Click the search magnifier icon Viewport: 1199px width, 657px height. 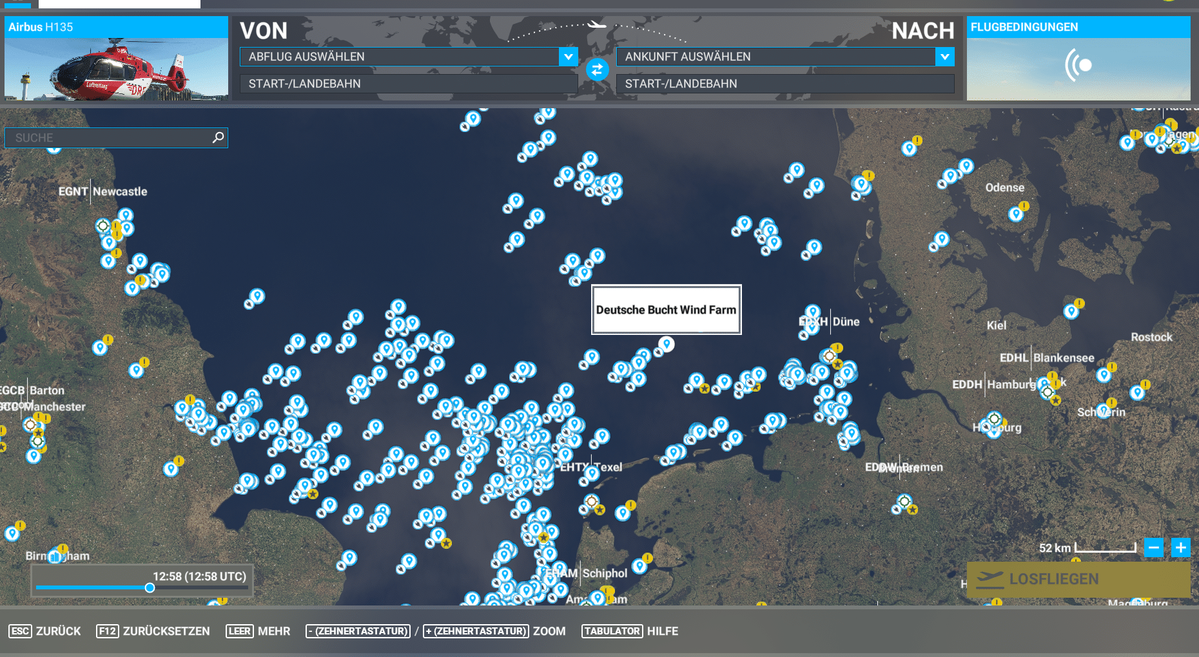pyautogui.click(x=218, y=137)
